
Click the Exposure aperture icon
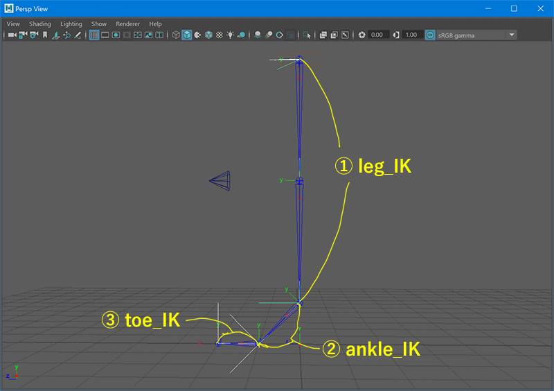click(x=361, y=35)
